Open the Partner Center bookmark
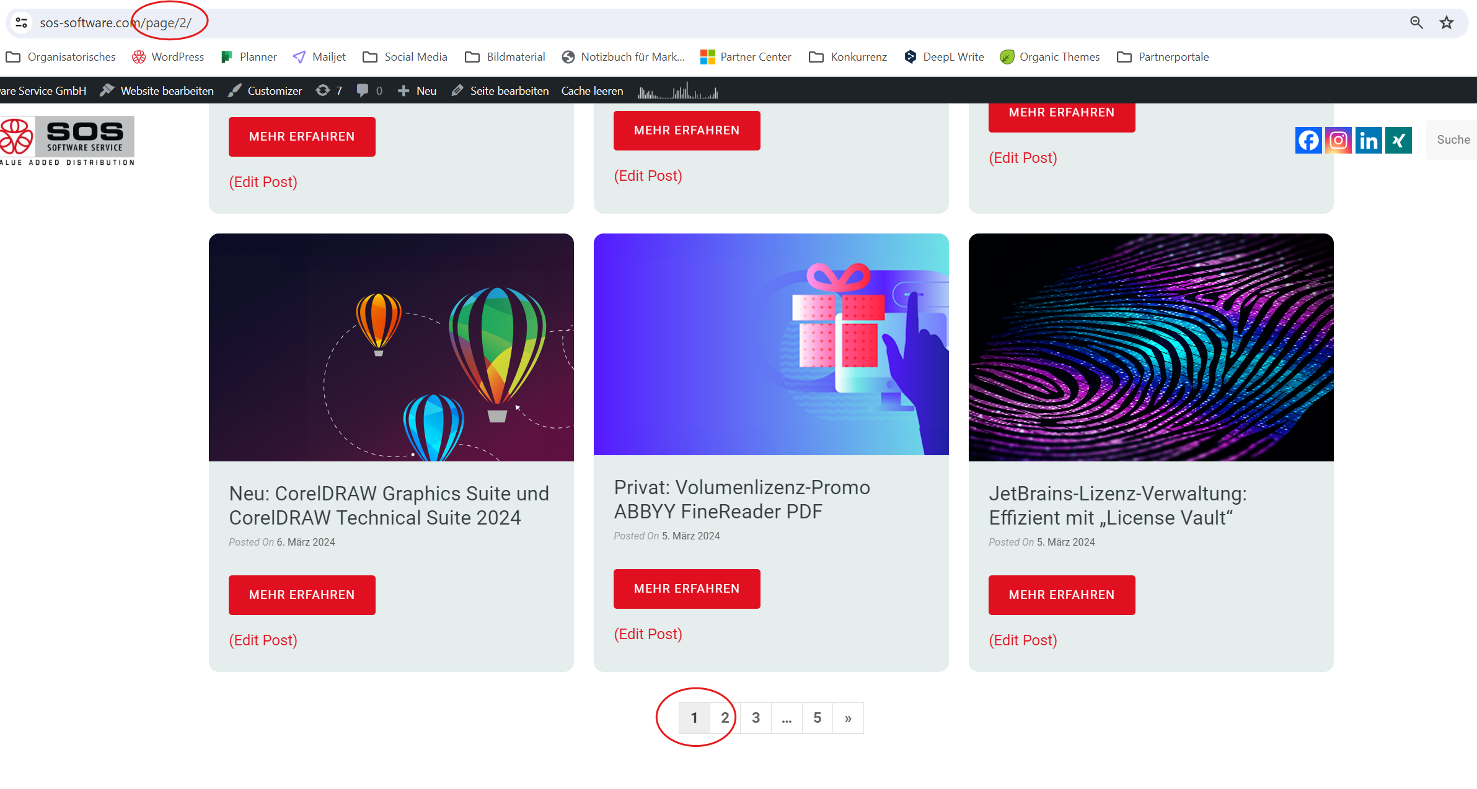This screenshot has height=789, width=1477. pyautogui.click(x=746, y=57)
